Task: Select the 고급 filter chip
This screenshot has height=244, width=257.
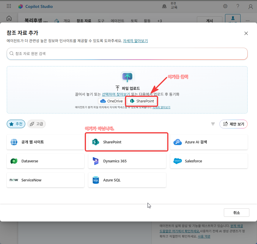Action: [36, 124]
